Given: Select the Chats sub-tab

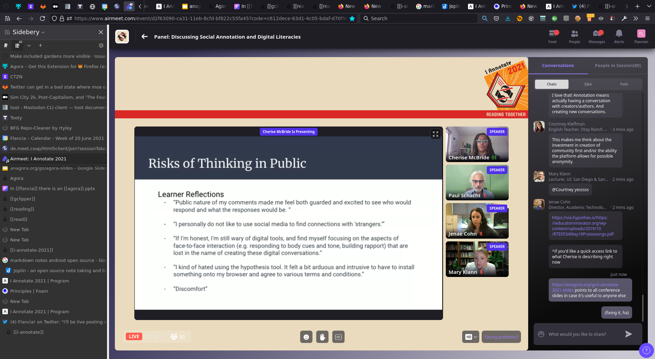Looking at the screenshot, I should click(x=551, y=84).
